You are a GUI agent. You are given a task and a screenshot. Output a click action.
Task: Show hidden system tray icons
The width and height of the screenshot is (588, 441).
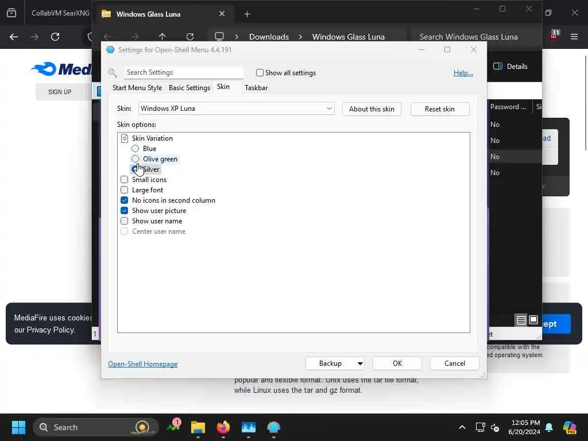[462, 427]
